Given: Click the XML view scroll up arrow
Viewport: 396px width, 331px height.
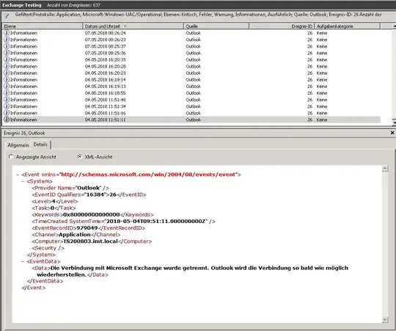Looking at the screenshot, I should click(385, 169).
